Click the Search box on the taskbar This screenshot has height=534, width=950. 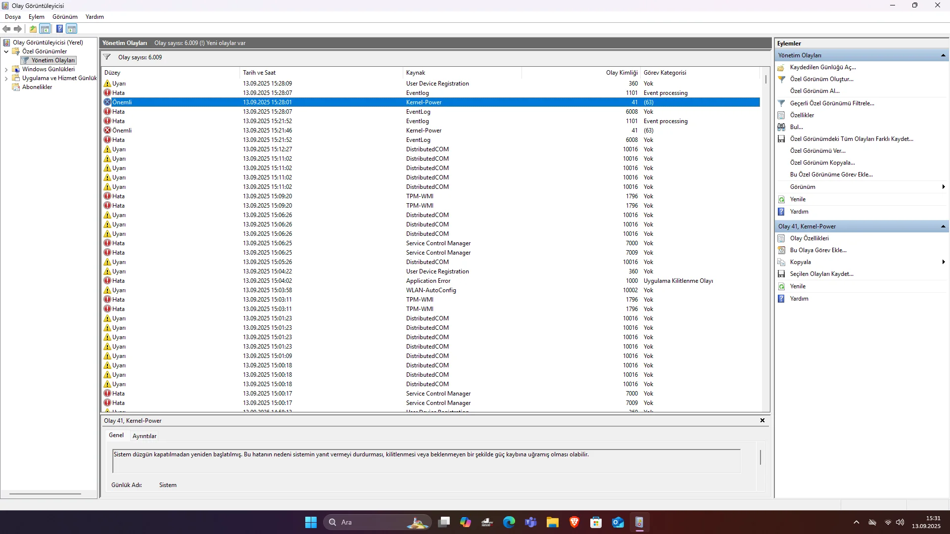click(378, 522)
